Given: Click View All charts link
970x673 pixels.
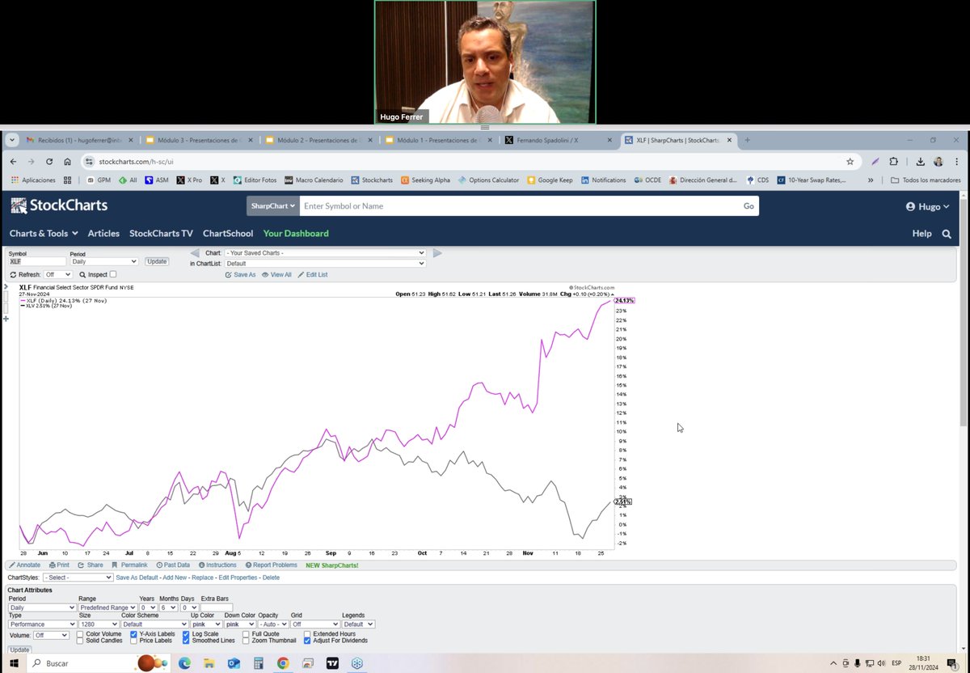Looking at the screenshot, I should point(276,275).
